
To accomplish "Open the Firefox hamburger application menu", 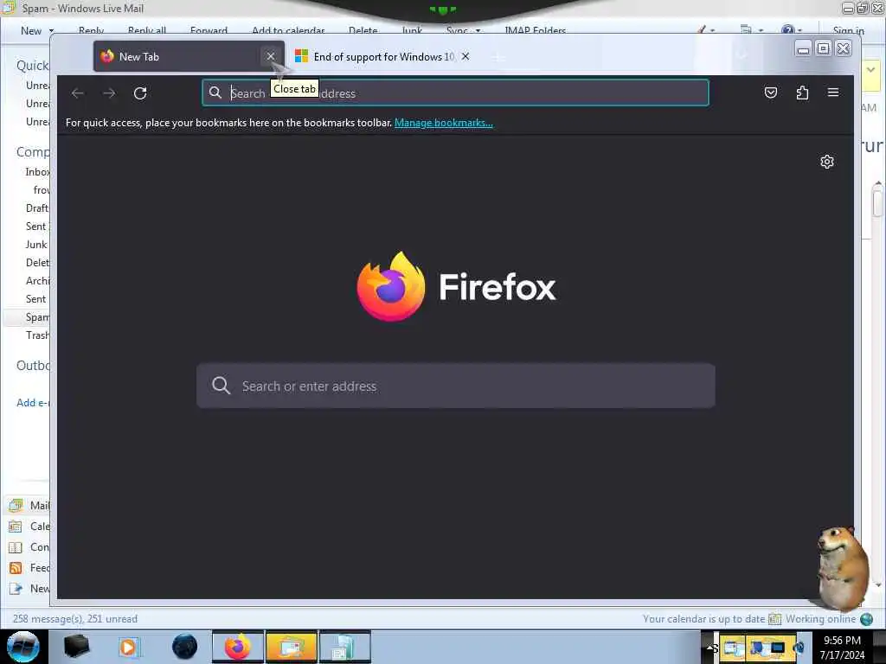I will coord(833,92).
